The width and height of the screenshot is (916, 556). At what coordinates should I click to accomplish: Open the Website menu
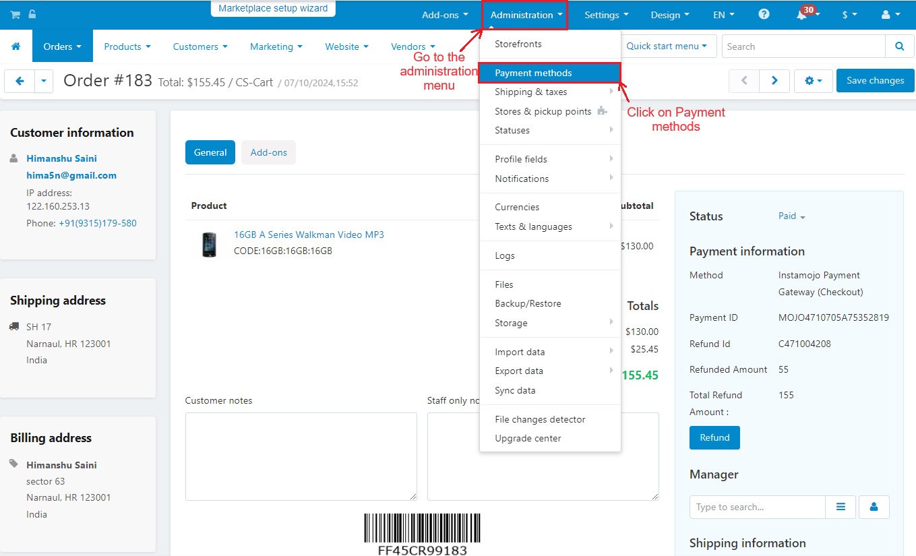[347, 47]
